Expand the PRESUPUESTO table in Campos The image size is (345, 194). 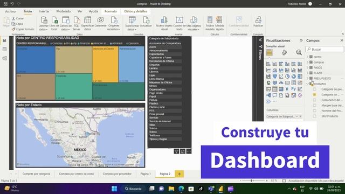pos(308,78)
